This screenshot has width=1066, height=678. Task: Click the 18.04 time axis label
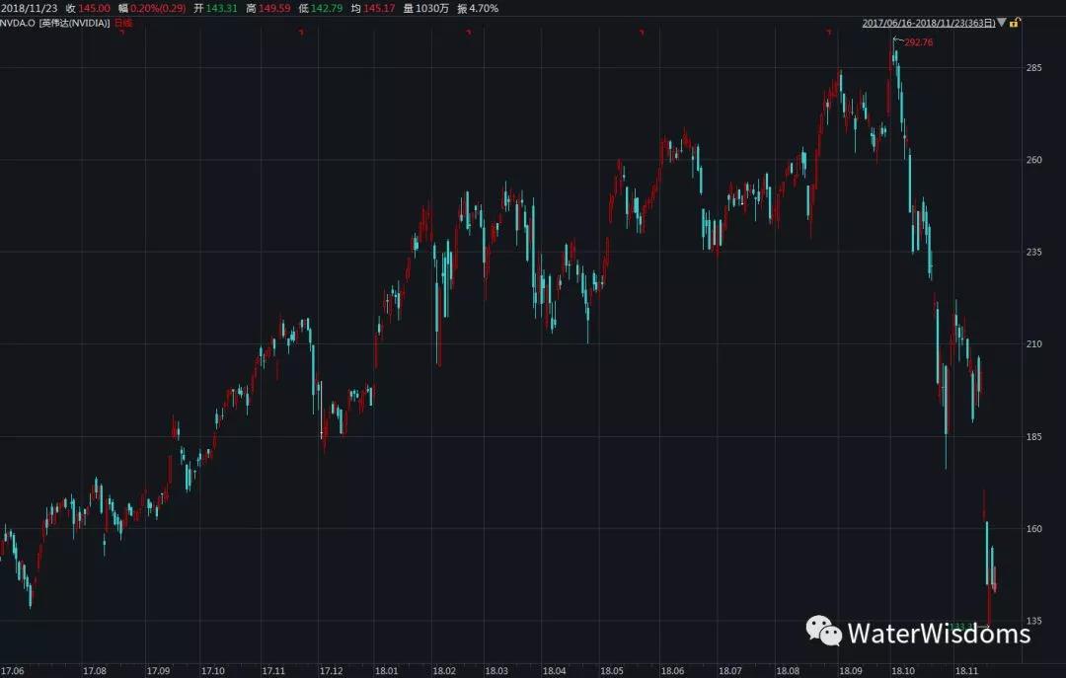(554, 671)
